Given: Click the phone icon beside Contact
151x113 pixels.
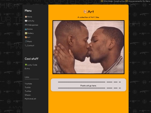Looking at the screenshot, I should pyautogui.click(x=26, y=45).
